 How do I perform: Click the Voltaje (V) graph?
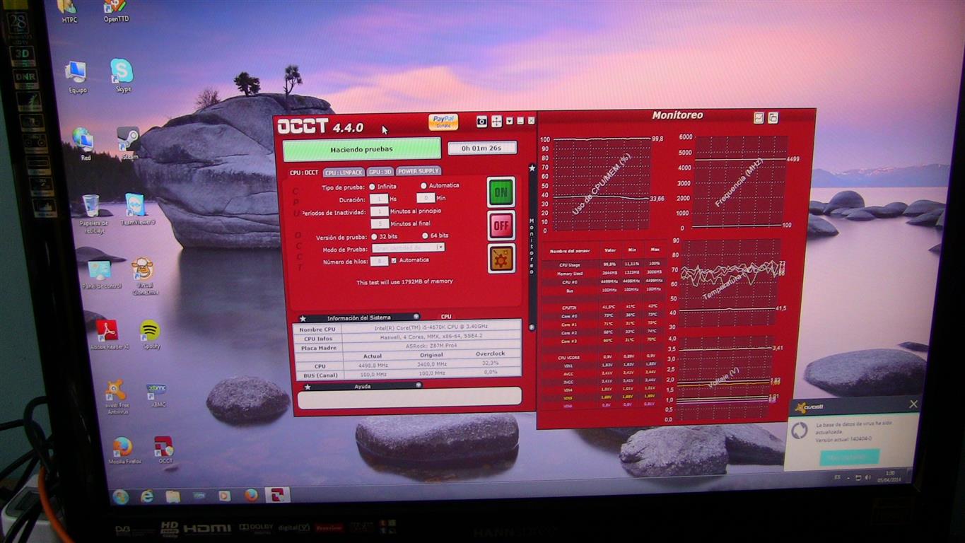pyautogui.click(x=725, y=378)
